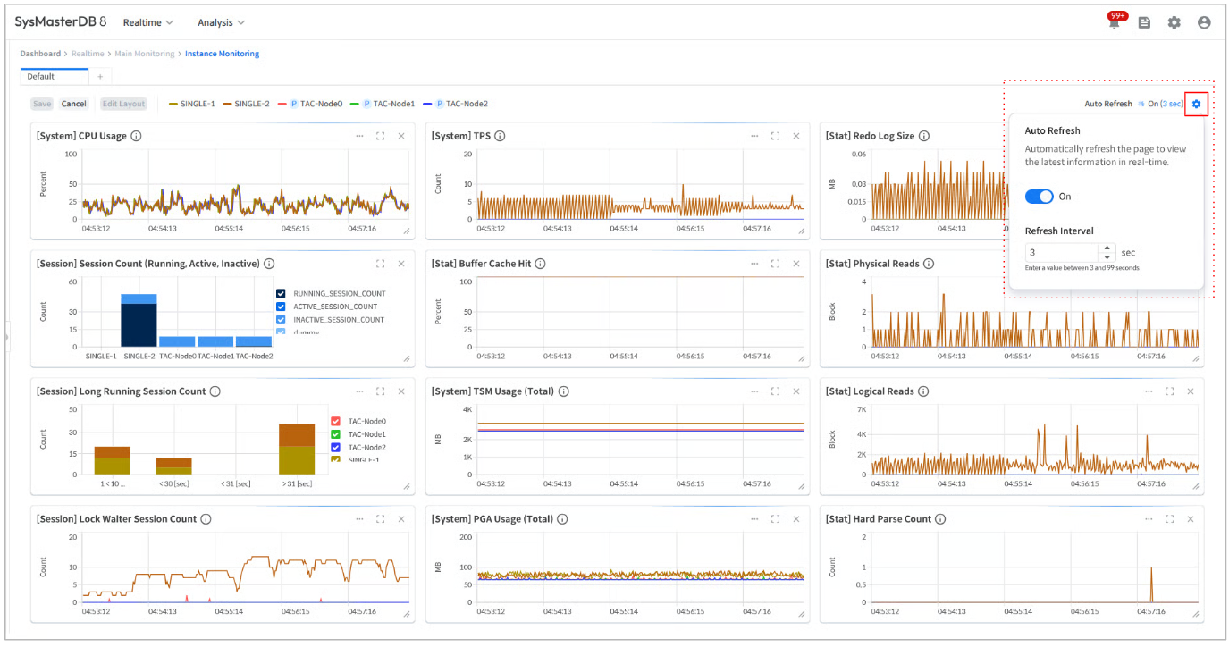
Task: Click the Cancel button
Action: [73, 105]
